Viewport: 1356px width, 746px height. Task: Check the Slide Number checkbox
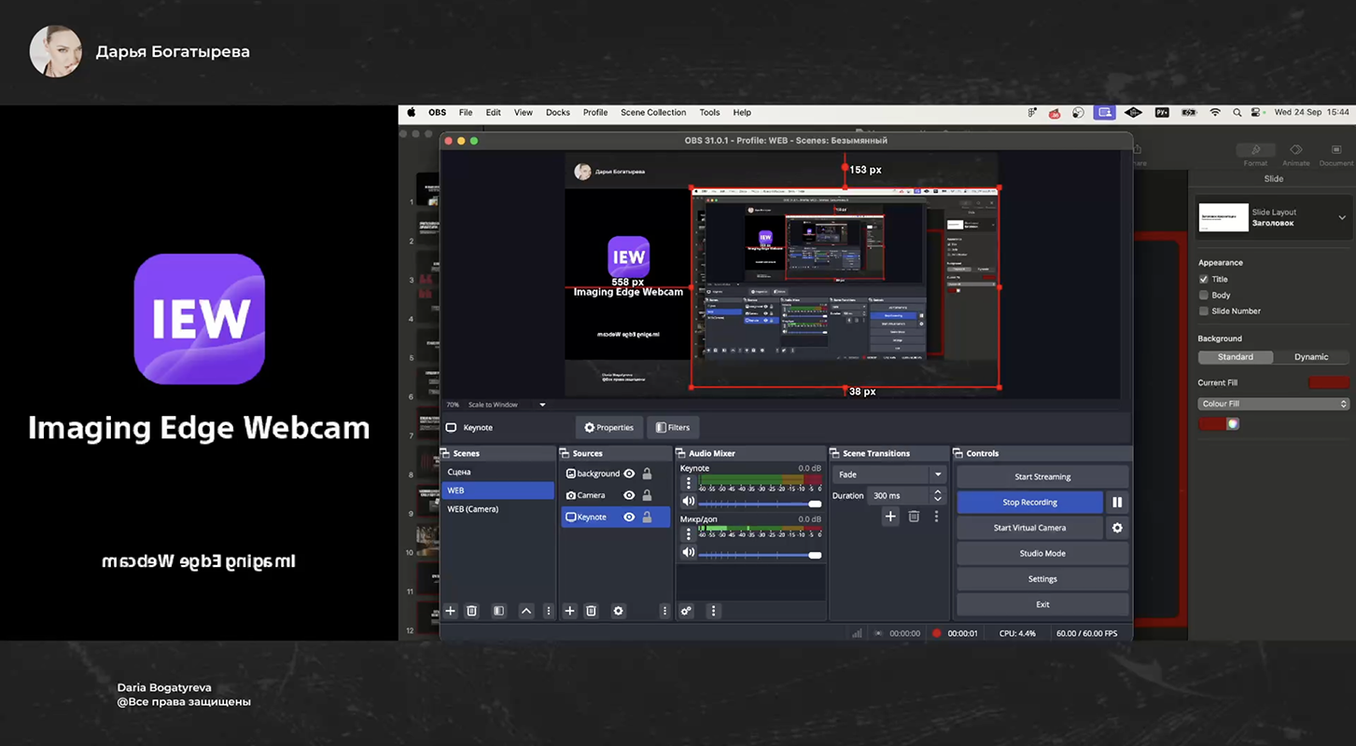click(x=1204, y=311)
